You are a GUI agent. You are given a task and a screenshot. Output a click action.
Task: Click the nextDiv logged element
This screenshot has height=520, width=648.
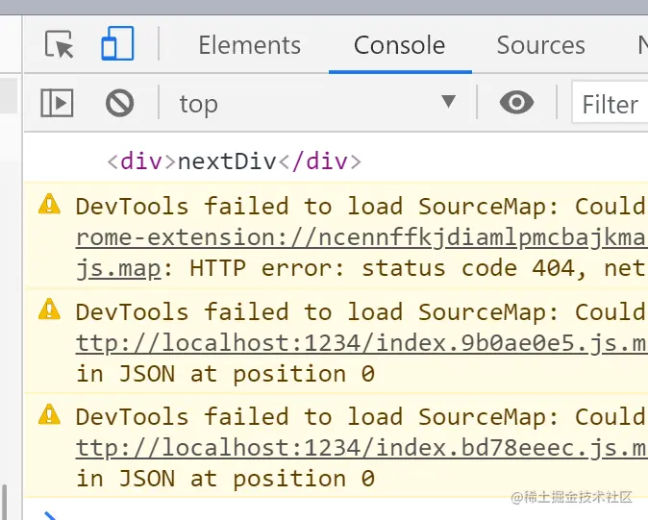tap(234, 161)
